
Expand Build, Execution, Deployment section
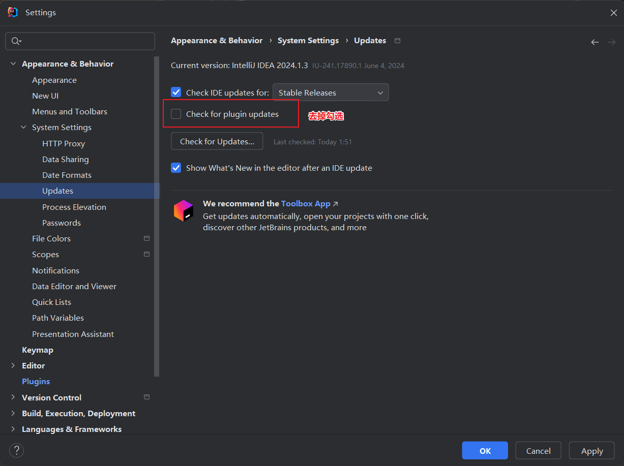(x=13, y=413)
